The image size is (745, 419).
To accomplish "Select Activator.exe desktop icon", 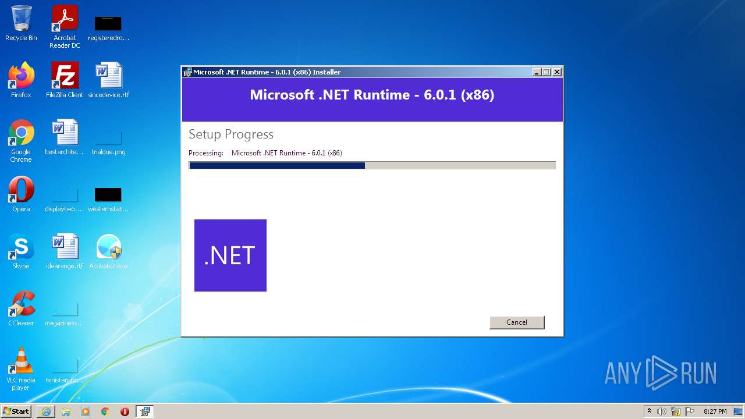I will pos(108,251).
